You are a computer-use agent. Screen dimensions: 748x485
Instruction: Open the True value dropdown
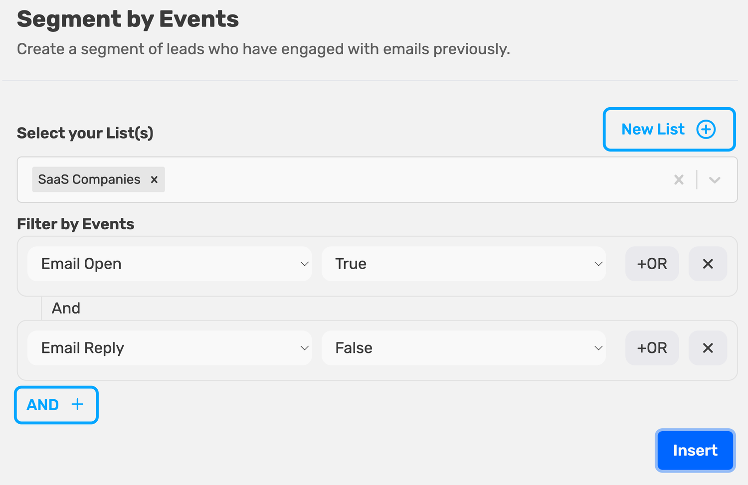(x=464, y=264)
